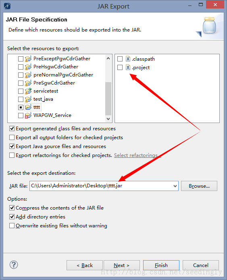Toggle the .classpath file checkbox
This screenshot has width=227, height=280.
(x=120, y=59)
